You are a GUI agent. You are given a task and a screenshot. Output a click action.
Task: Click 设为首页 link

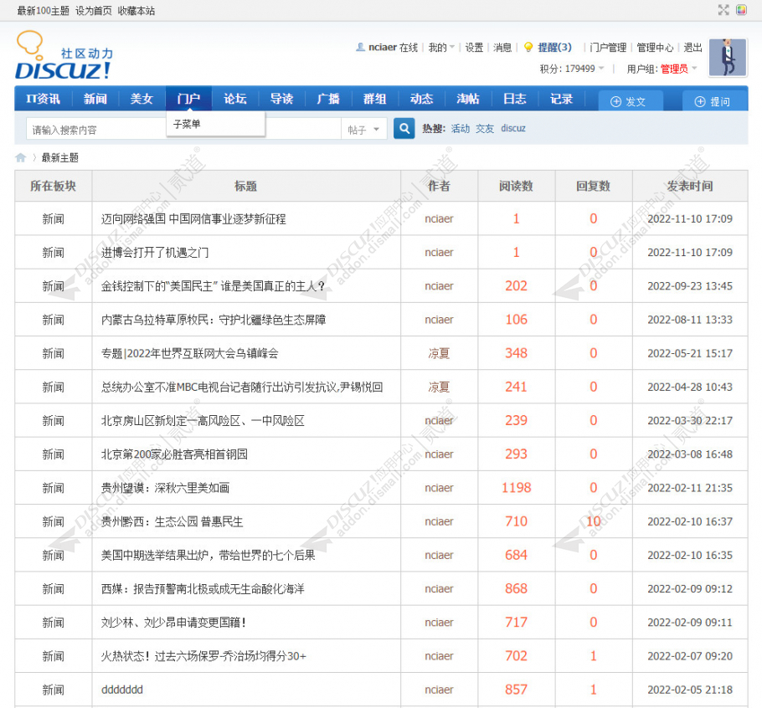coord(93,11)
